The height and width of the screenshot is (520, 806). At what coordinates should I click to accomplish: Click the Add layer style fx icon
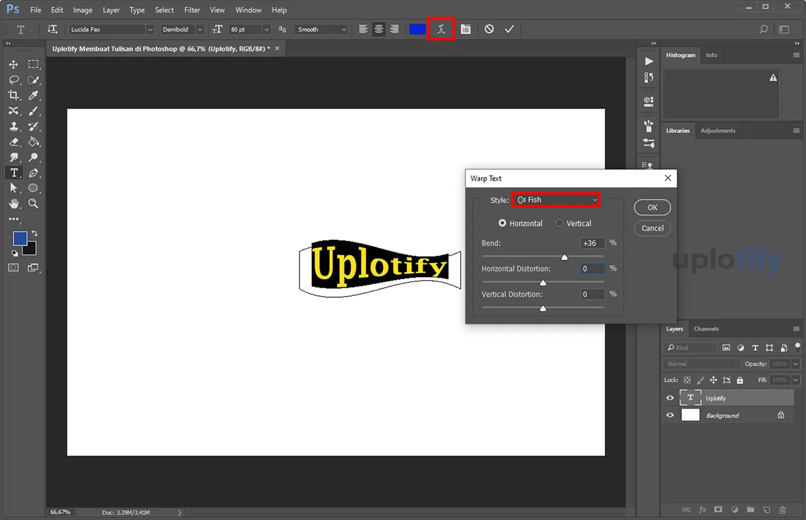(703, 509)
